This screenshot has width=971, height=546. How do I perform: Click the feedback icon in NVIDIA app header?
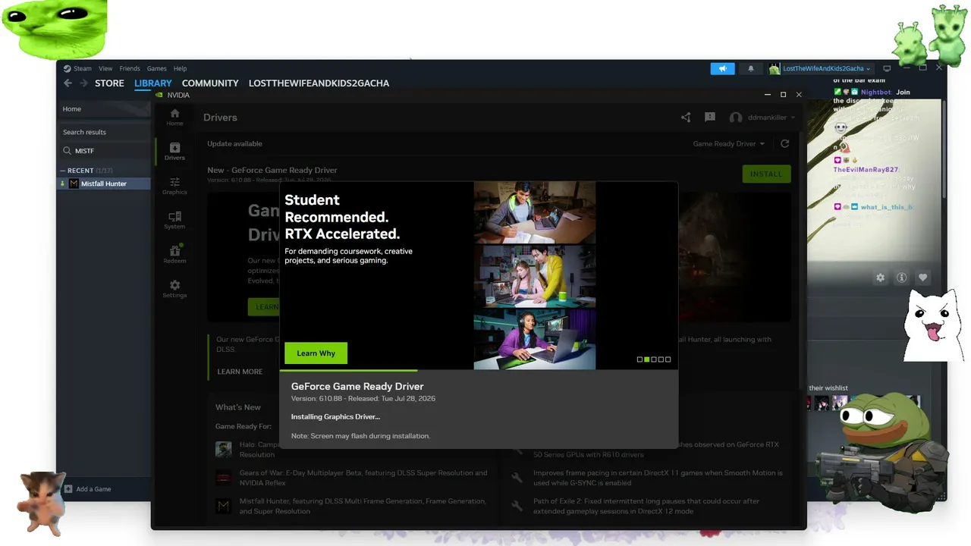710,118
